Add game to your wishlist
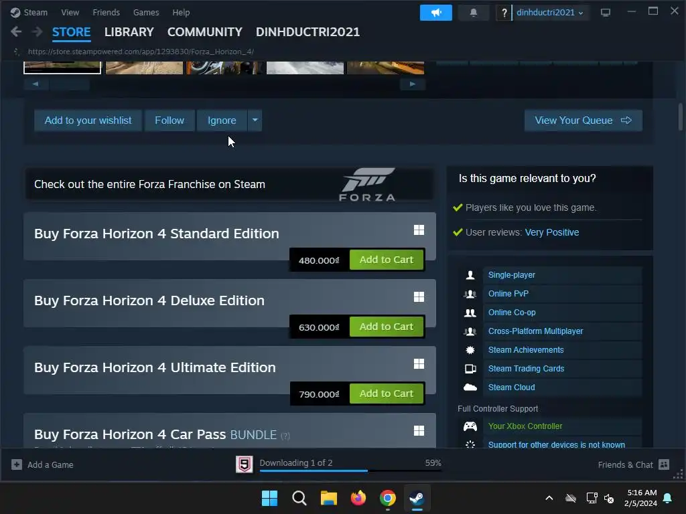 point(88,120)
